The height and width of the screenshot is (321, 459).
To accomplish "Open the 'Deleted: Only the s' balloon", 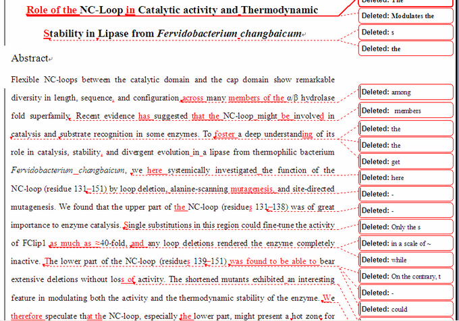I will (405, 227).
